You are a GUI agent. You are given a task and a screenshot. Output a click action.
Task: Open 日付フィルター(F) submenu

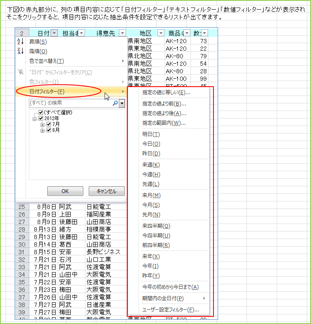coord(71,92)
